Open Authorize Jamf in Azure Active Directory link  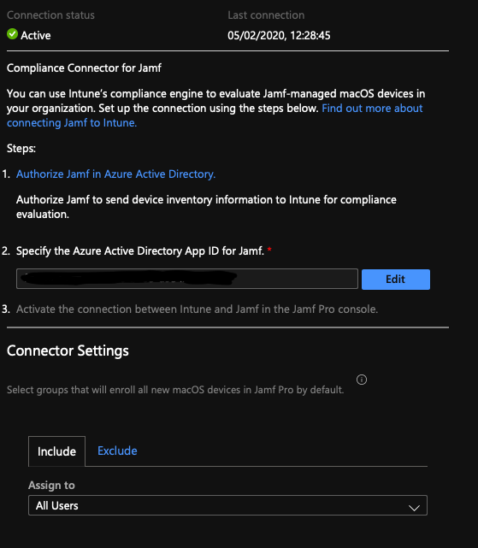115,174
